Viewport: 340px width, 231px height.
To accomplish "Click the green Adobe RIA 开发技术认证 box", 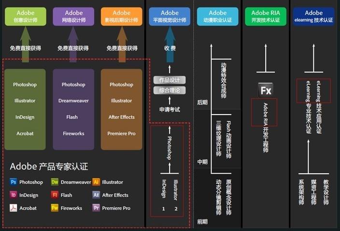I will point(266,16).
